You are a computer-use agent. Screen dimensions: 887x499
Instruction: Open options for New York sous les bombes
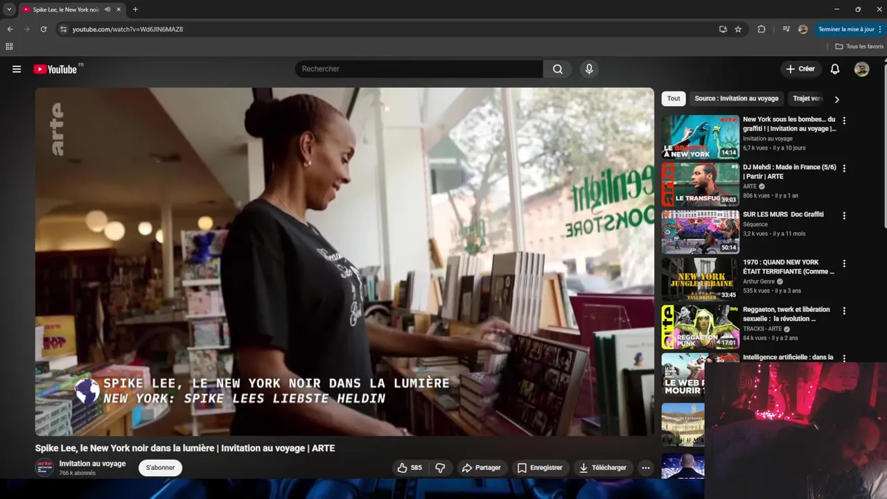pyautogui.click(x=844, y=121)
